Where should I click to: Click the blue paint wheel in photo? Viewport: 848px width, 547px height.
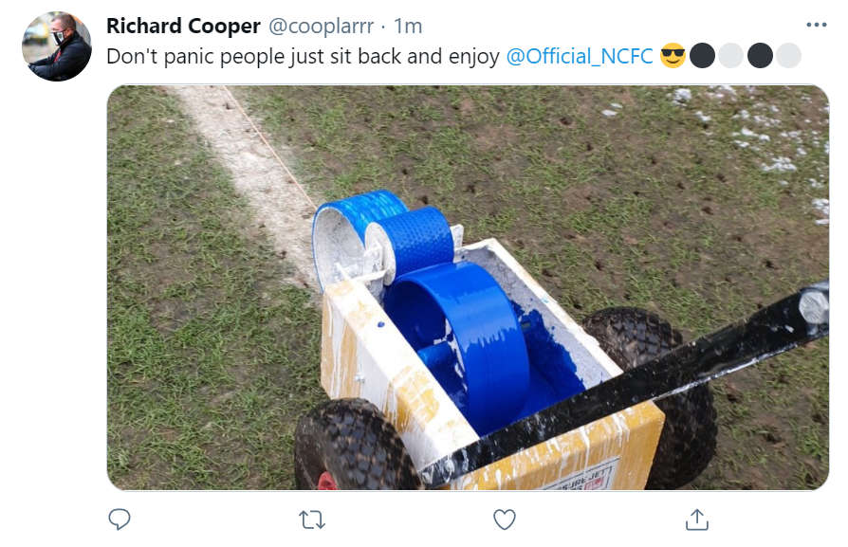tap(460, 346)
